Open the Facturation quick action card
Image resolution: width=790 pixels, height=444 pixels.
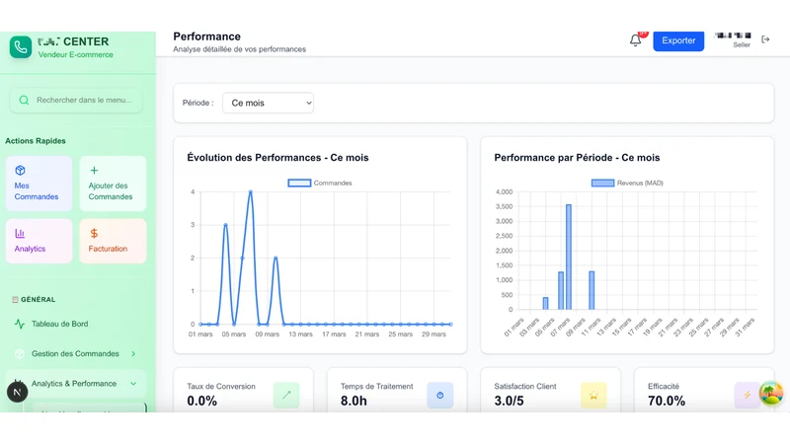(113, 241)
